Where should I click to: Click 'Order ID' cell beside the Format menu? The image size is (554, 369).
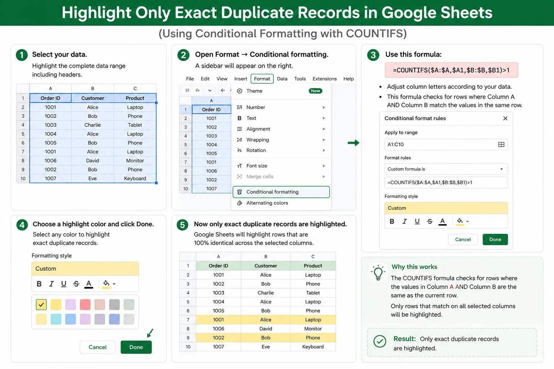pyautogui.click(x=211, y=110)
